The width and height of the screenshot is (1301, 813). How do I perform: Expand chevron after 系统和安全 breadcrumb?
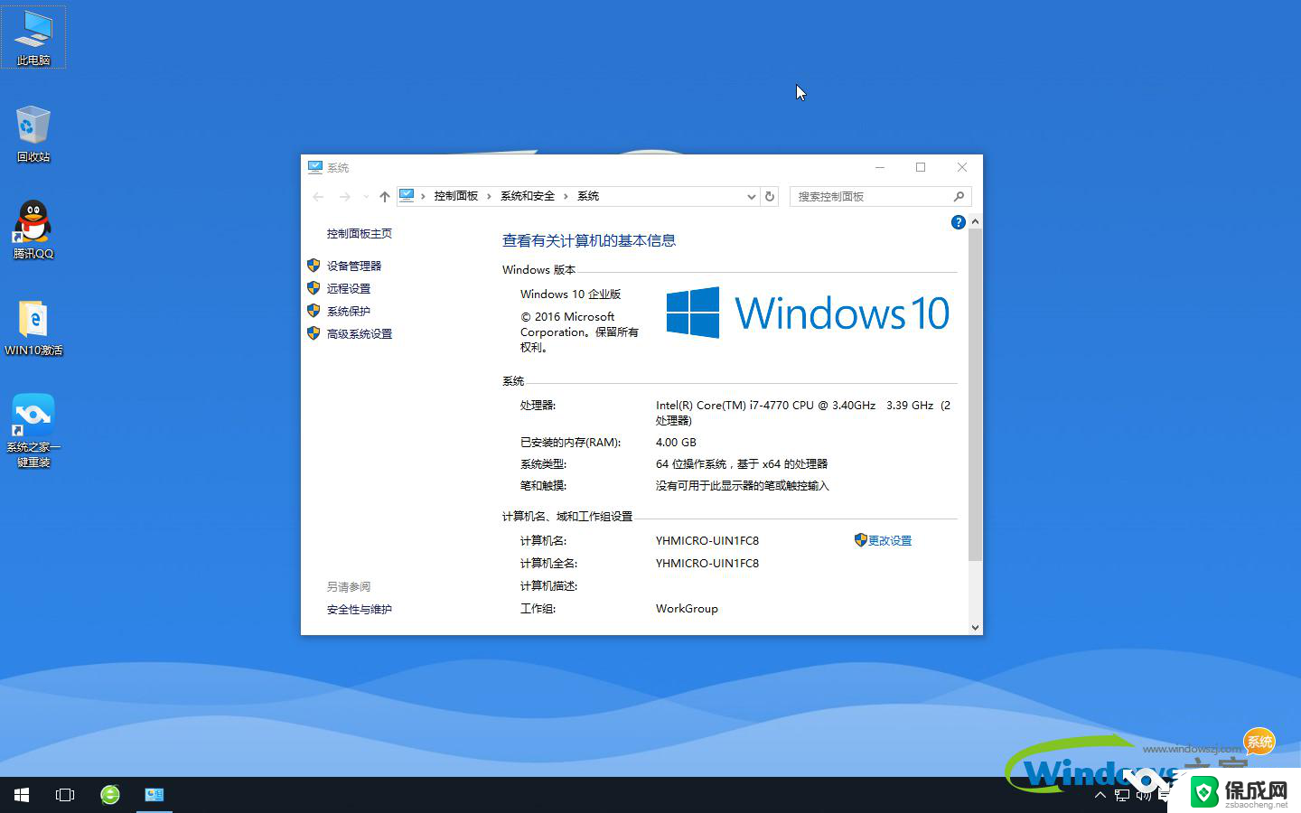566,196
